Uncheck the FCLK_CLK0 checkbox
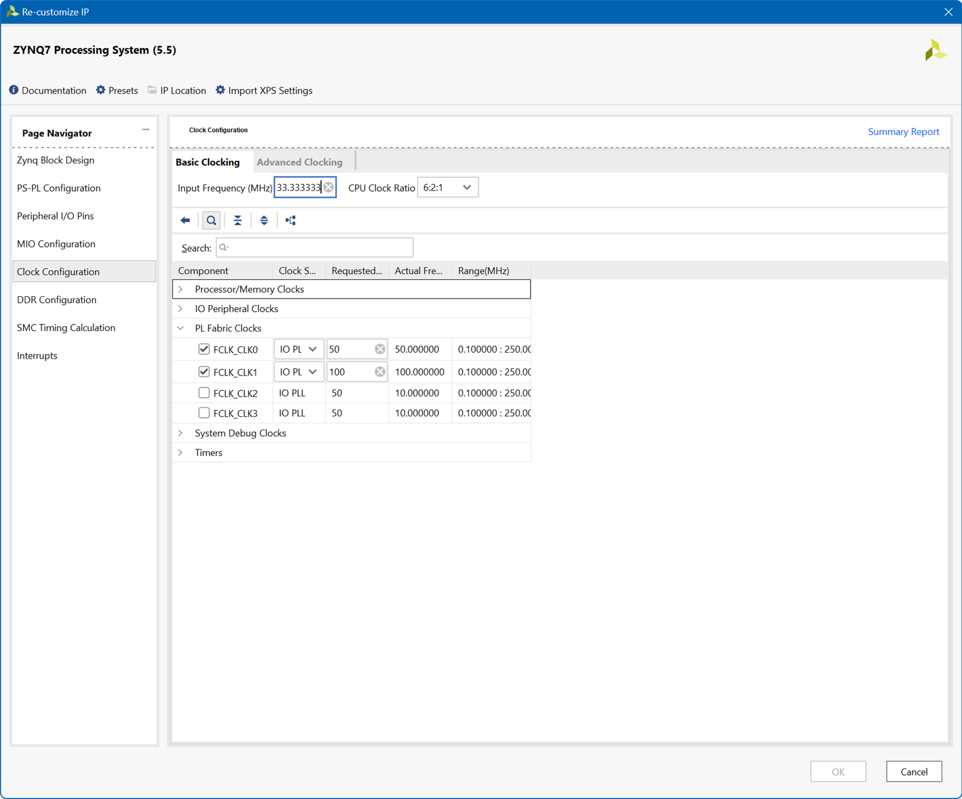 pyautogui.click(x=204, y=349)
